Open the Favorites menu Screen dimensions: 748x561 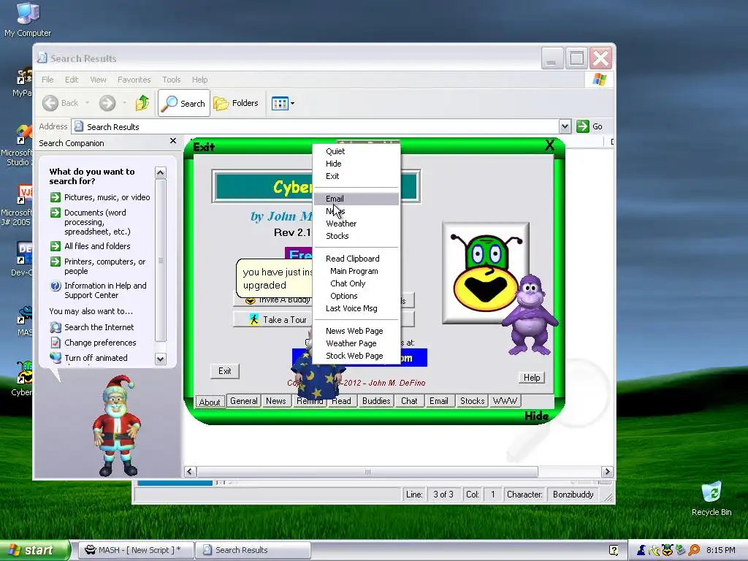coord(134,80)
